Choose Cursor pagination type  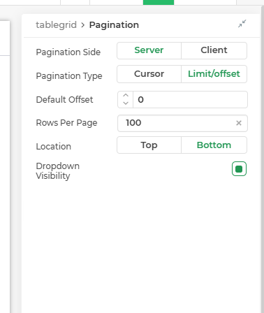click(149, 74)
